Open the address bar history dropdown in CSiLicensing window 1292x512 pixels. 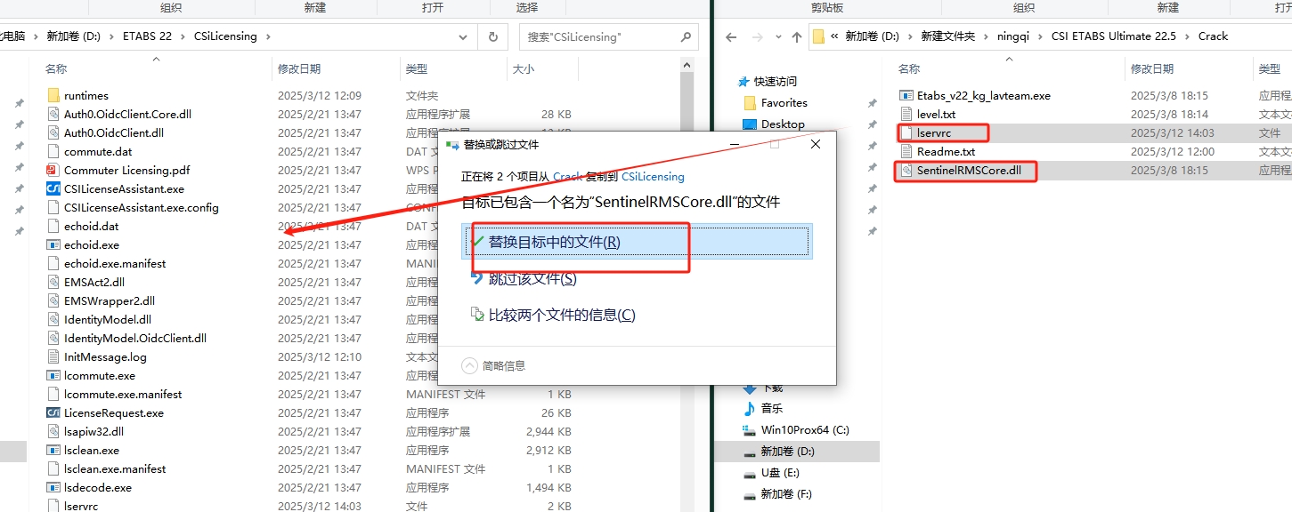click(x=463, y=36)
